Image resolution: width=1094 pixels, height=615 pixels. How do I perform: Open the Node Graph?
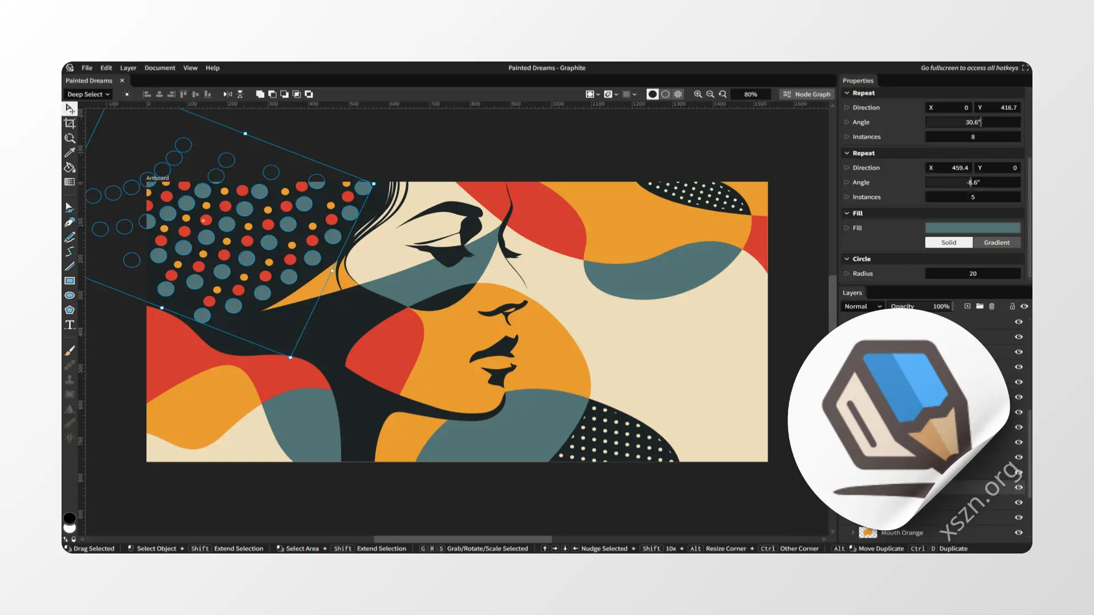point(807,94)
